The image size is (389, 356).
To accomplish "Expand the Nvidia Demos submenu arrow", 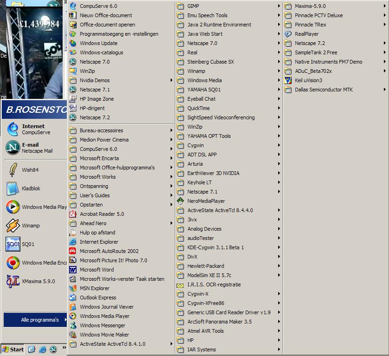I will click(171, 80).
